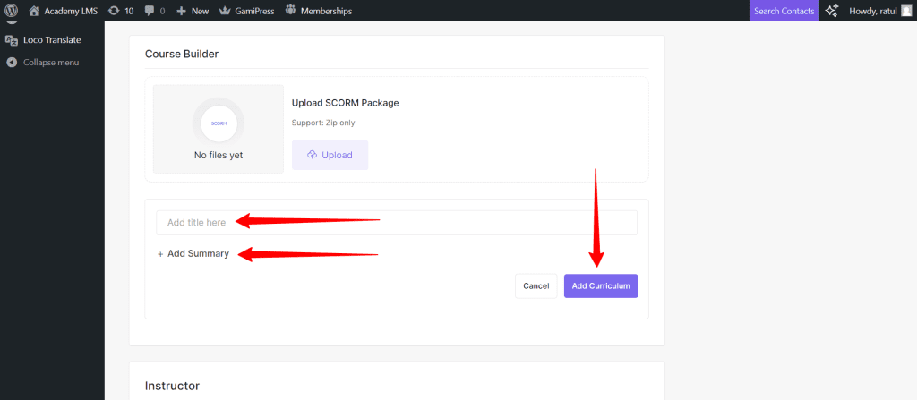Click the ratul user avatar
The image size is (917, 400).
(906, 11)
